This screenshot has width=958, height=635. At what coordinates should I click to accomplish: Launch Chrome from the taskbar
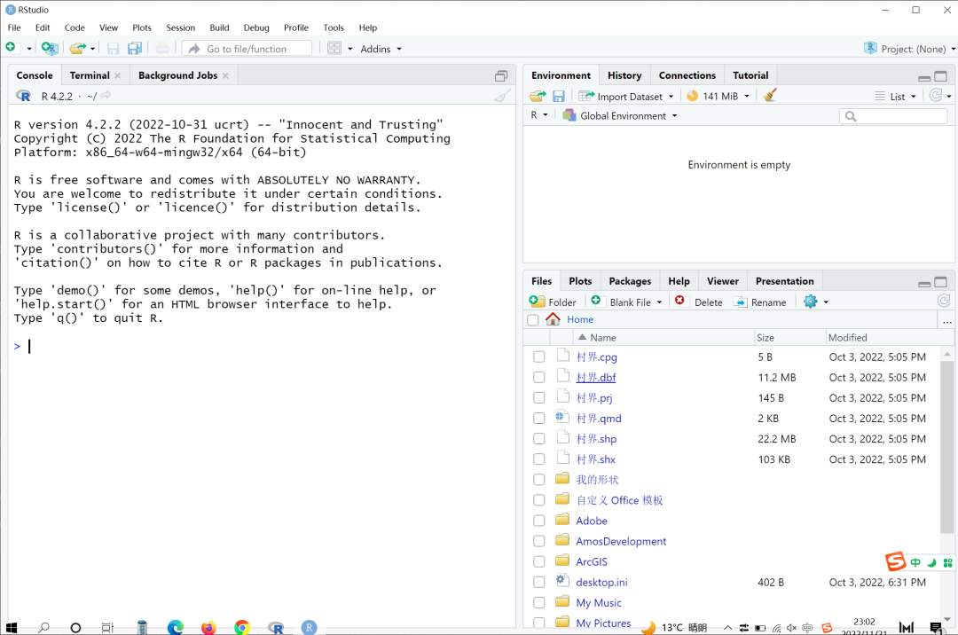[x=242, y=627]
